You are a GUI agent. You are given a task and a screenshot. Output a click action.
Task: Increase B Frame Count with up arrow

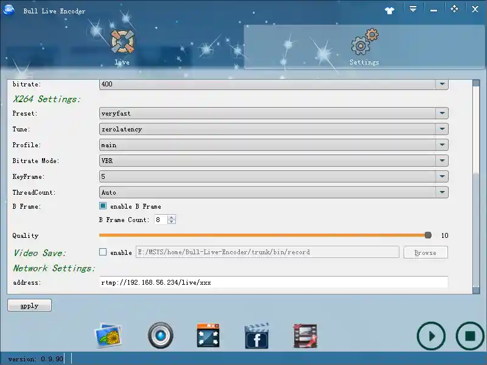(172, 217)
